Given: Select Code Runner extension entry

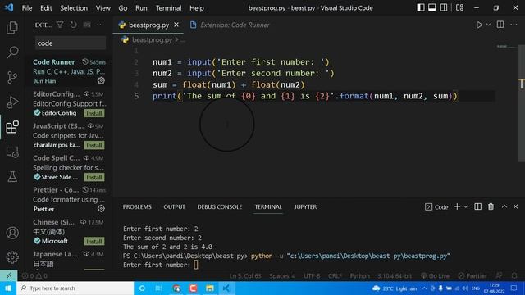Looking at the screenshot, I should click(x=69, y=71).
